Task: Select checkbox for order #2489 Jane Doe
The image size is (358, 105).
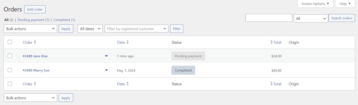Action: (10, 56)
